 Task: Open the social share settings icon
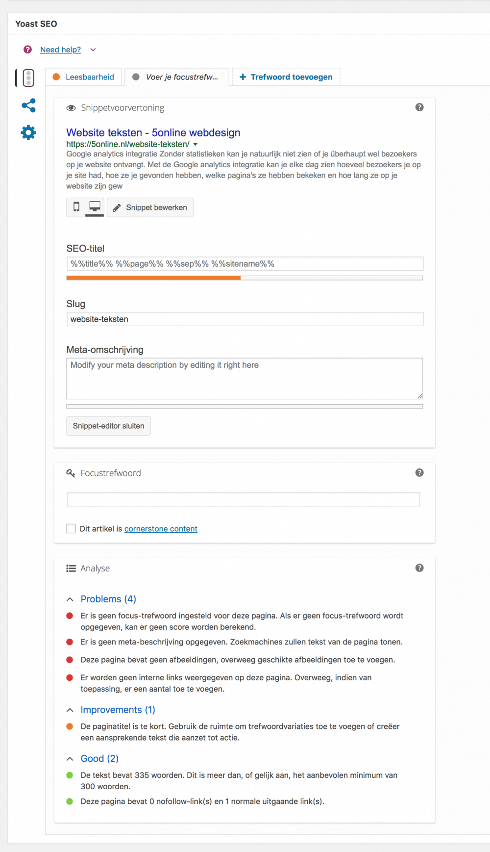coord(28,105)
